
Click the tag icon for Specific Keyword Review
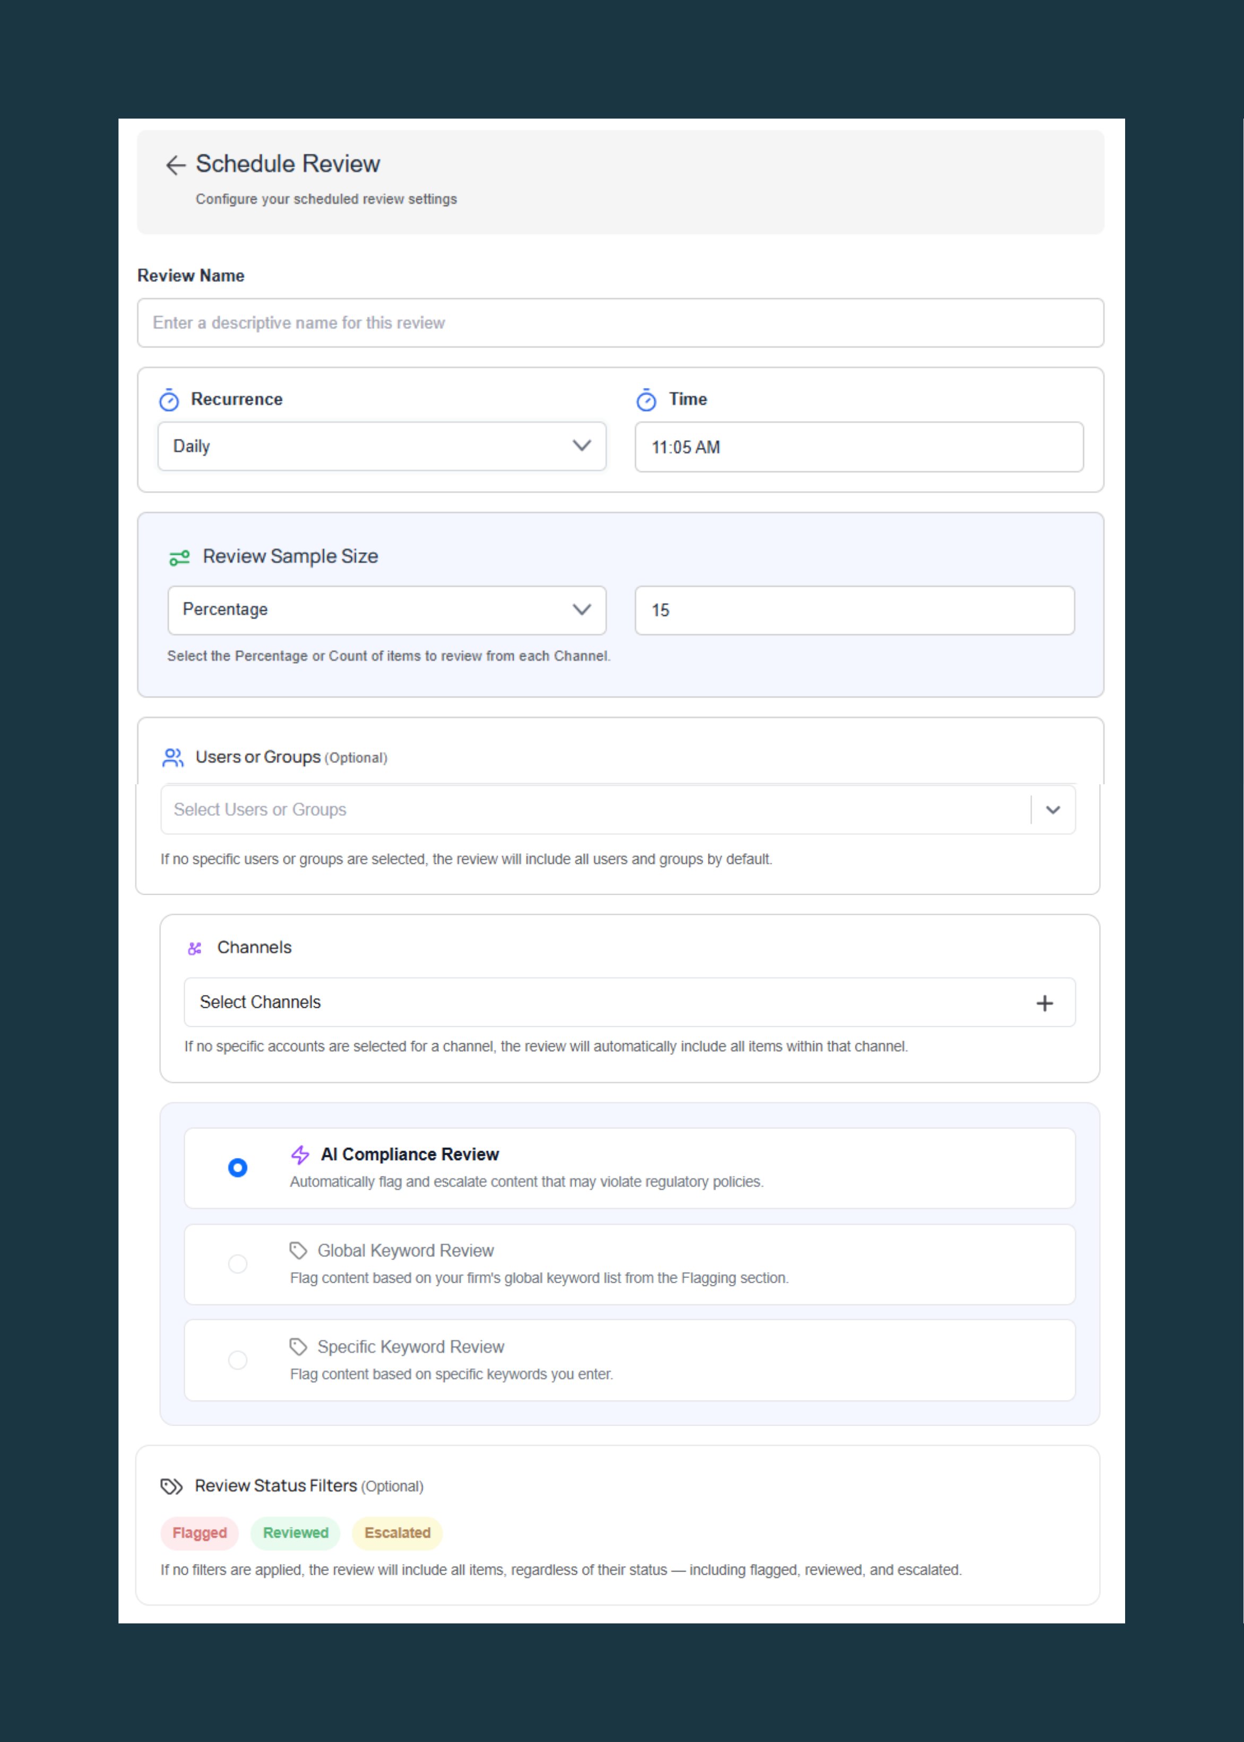(x=298, y=1346)
